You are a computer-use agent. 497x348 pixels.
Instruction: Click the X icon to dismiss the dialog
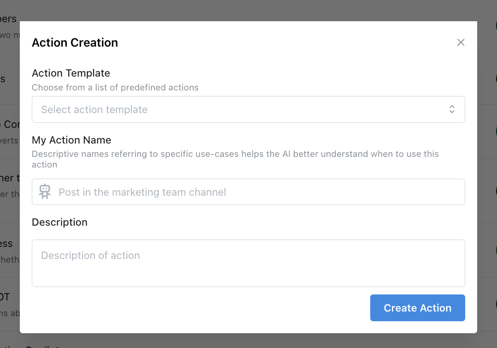pyautogui.click(x=461, y=42)
